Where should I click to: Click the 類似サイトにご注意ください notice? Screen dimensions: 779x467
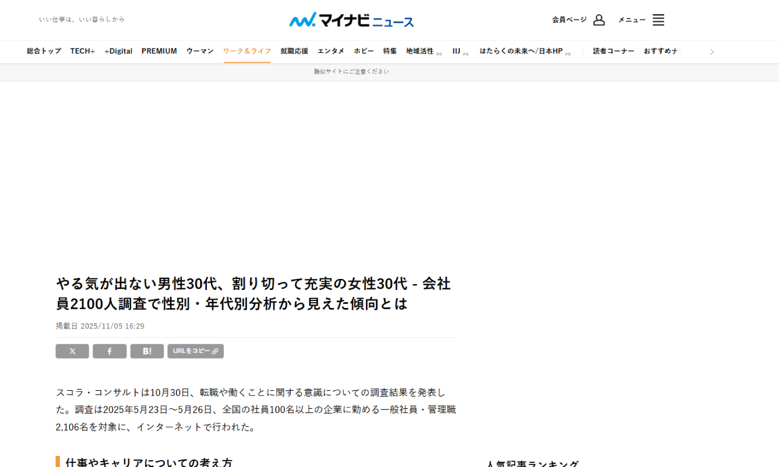[x=351, y=72]
